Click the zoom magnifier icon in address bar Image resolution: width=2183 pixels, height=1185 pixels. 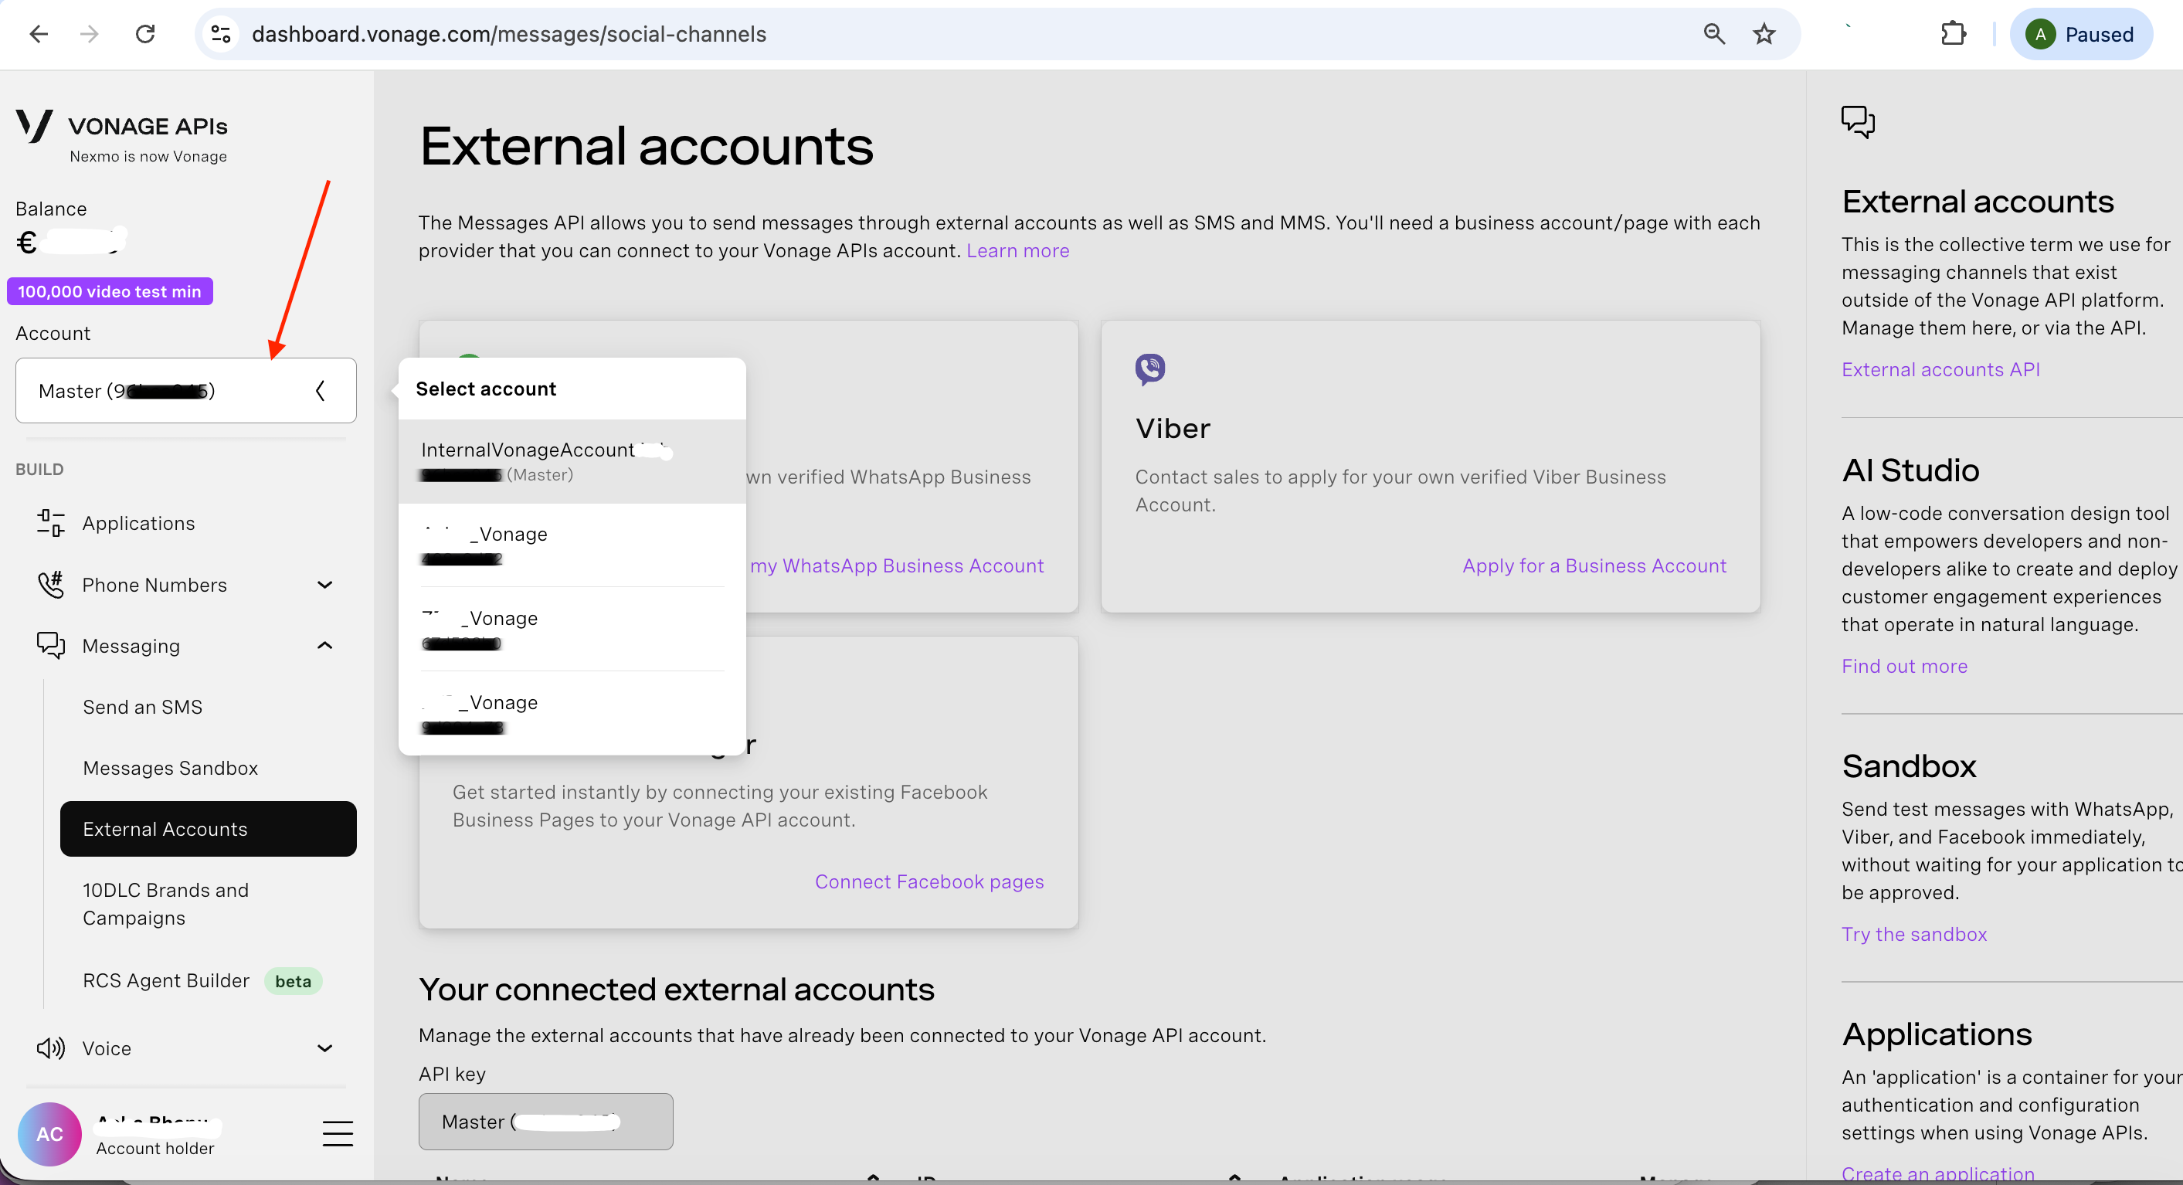(x=1713, y=34)
